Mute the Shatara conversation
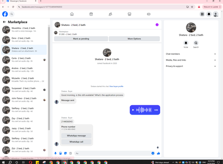Image resolution: width=223 pixels, height=164 pixels. [x=186, y=43]
